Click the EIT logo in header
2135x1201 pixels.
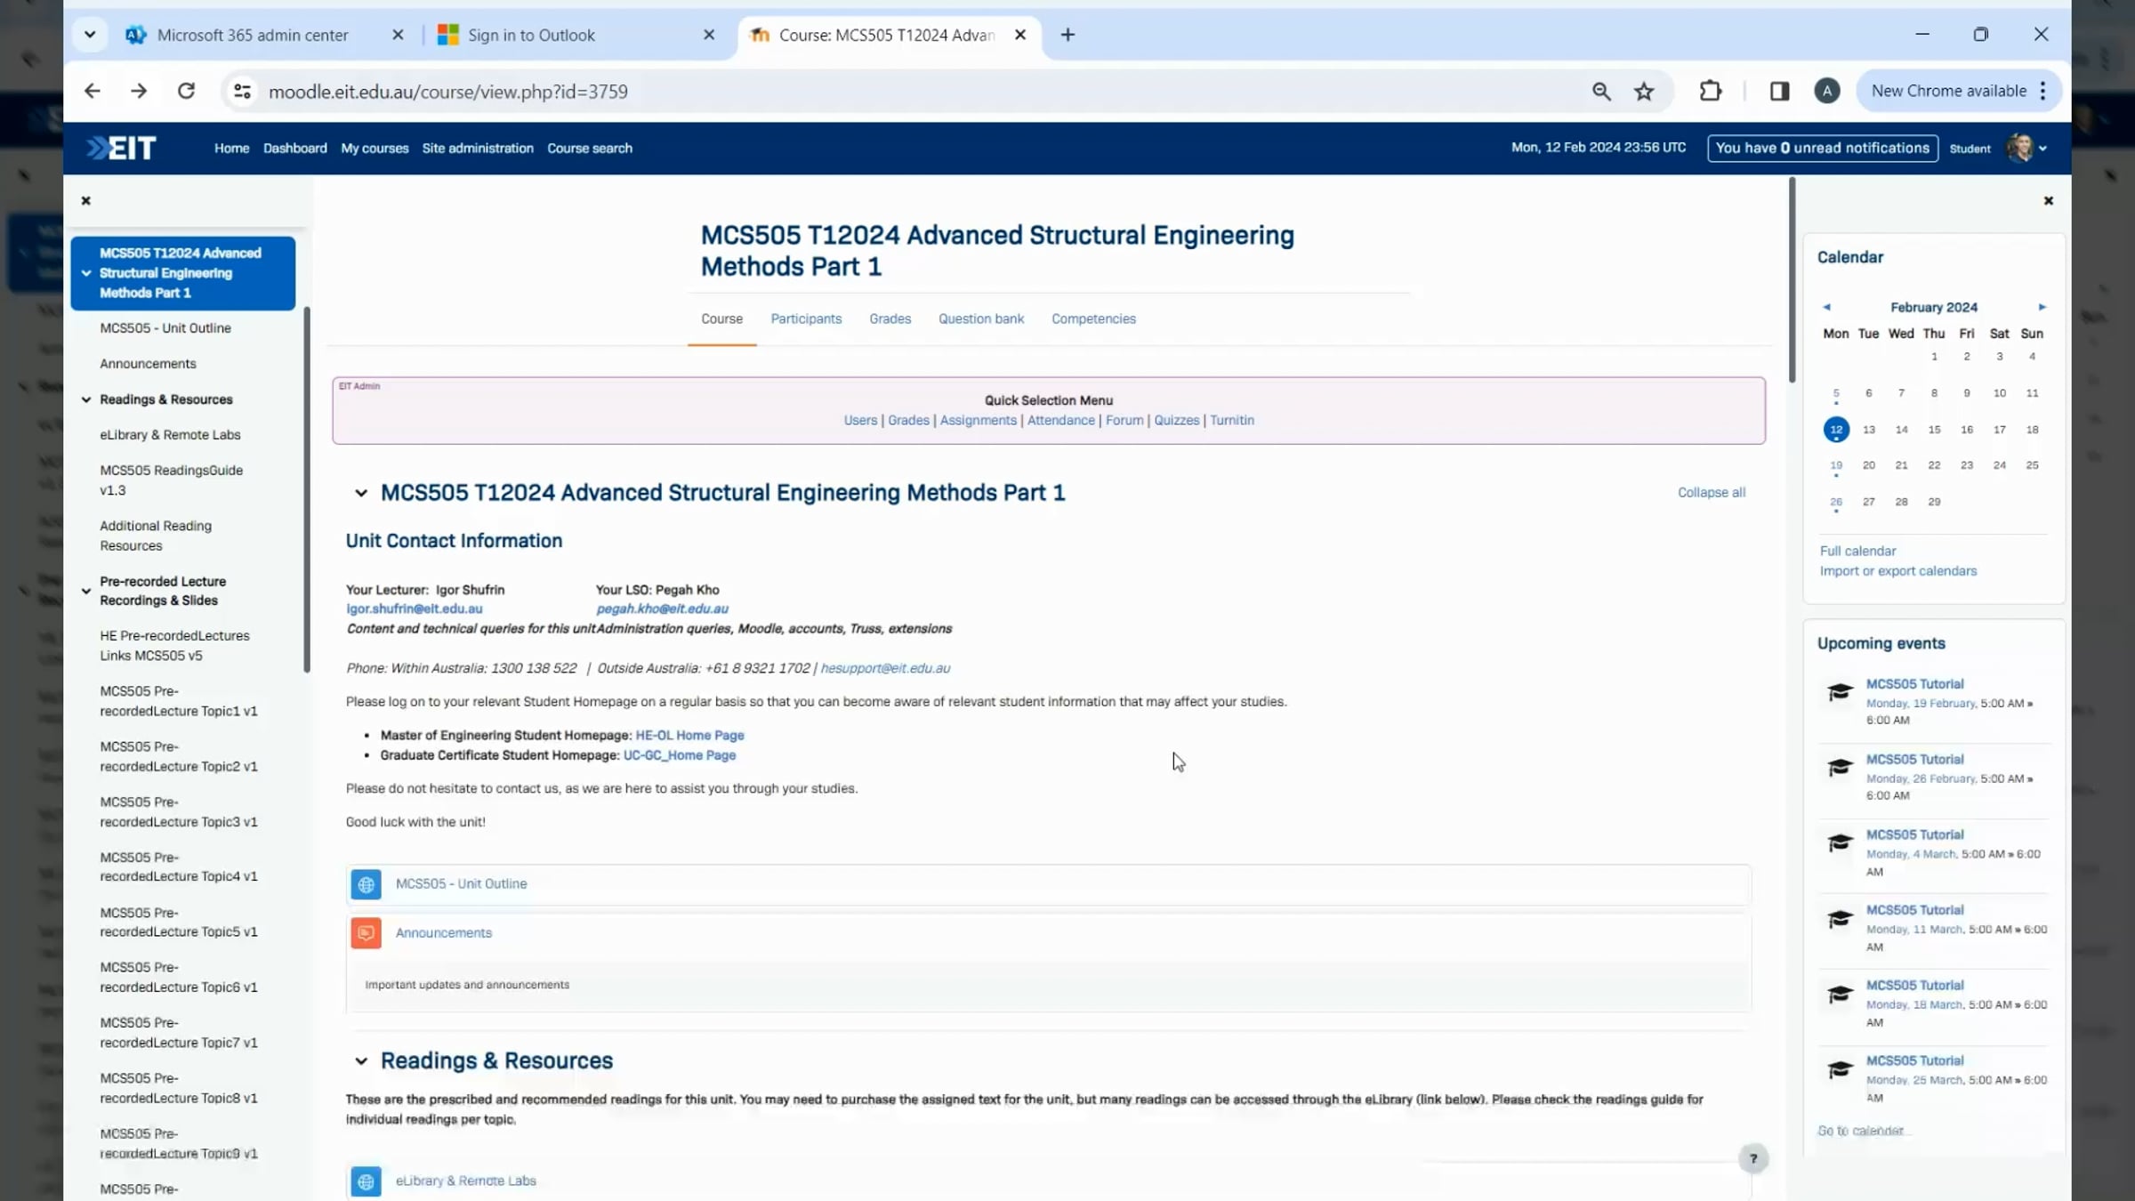[x=122, y=148]
